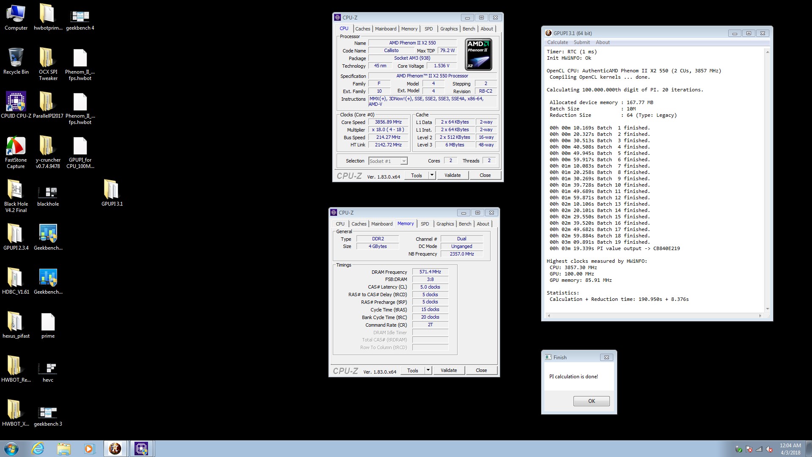Click GPUPI horizontal scrollbar right arrow
812x457 pixels.
tap(760, 316)
